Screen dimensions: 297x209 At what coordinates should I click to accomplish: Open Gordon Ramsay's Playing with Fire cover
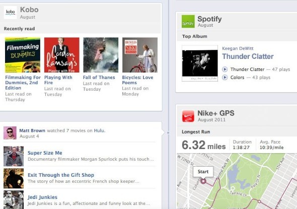[x=62, y=55]
